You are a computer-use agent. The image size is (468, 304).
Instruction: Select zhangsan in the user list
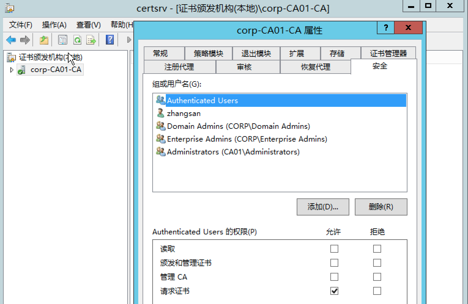click(x=184, y=114)
